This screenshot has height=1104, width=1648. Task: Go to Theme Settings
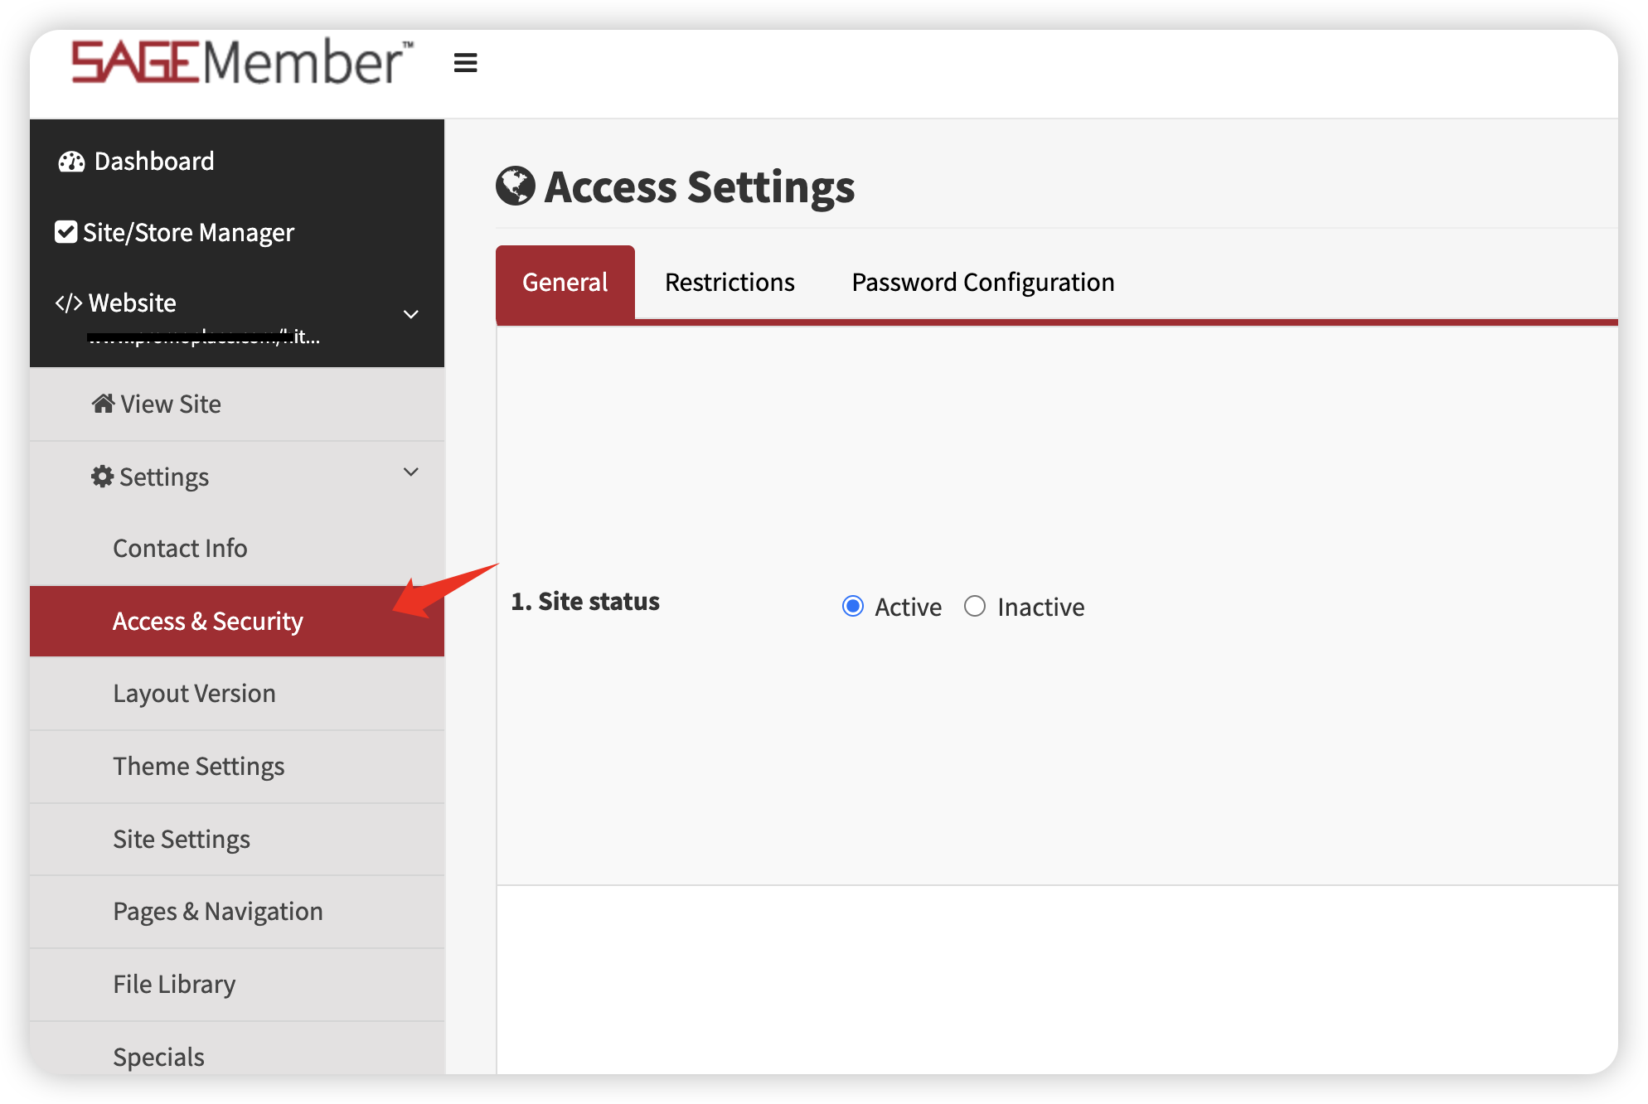(x=199, y=767)
